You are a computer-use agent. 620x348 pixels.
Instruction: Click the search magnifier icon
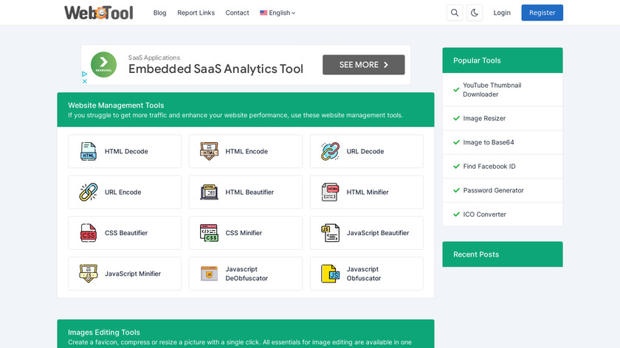pos(455,13)
